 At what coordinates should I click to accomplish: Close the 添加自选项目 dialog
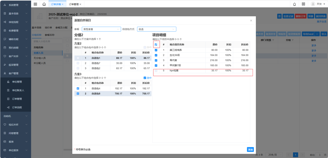point(251,20)
